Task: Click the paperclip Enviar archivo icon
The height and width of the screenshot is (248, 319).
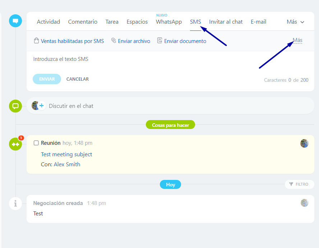Action: (114, 41)
